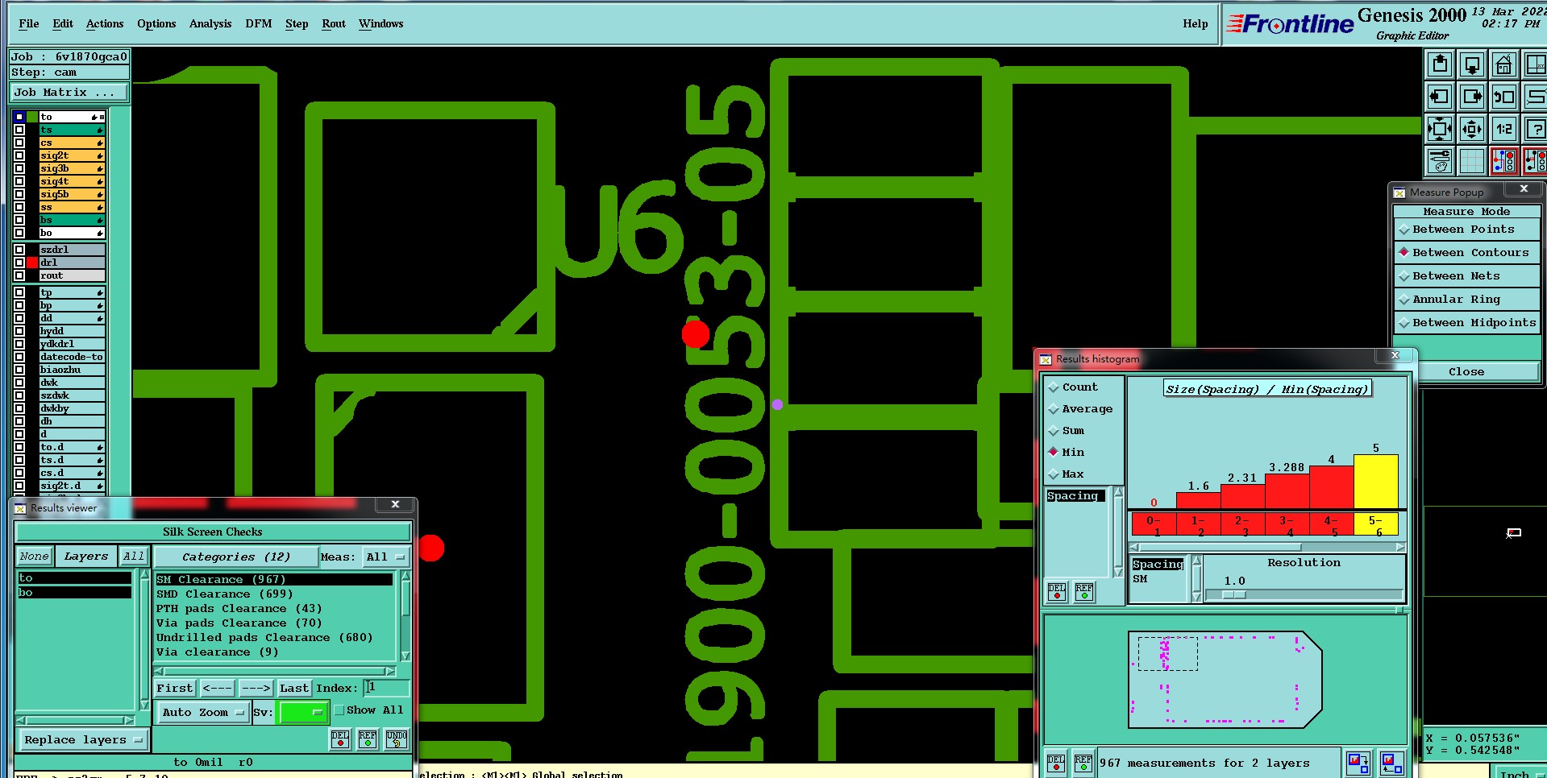The height and width of the screenshot is (778, 1547).
Task: Click the question mark info icon
Action: click(1536, 129)
